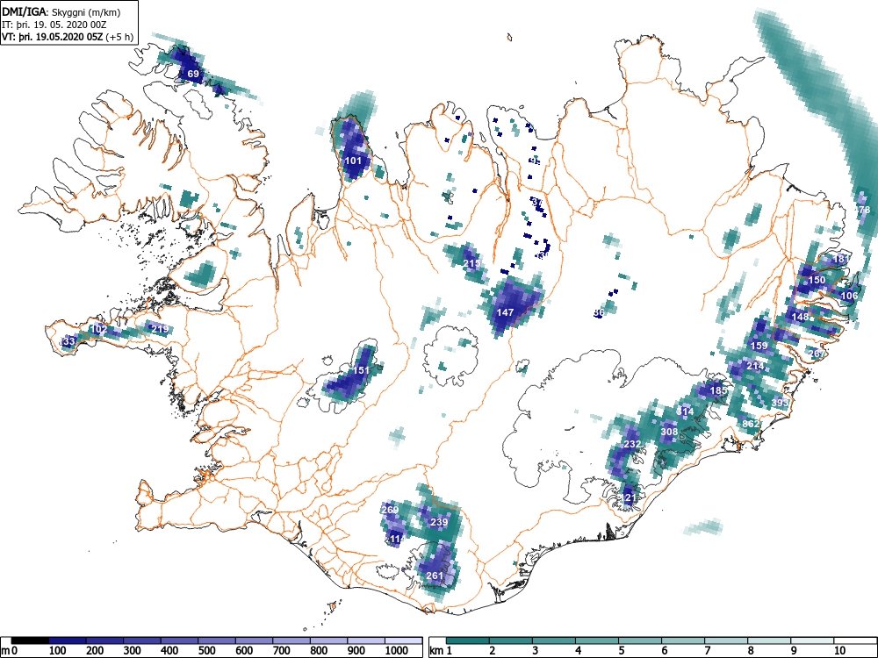Click the visibility value 261 on map
The image size is (878, 658).
point(435,576)
